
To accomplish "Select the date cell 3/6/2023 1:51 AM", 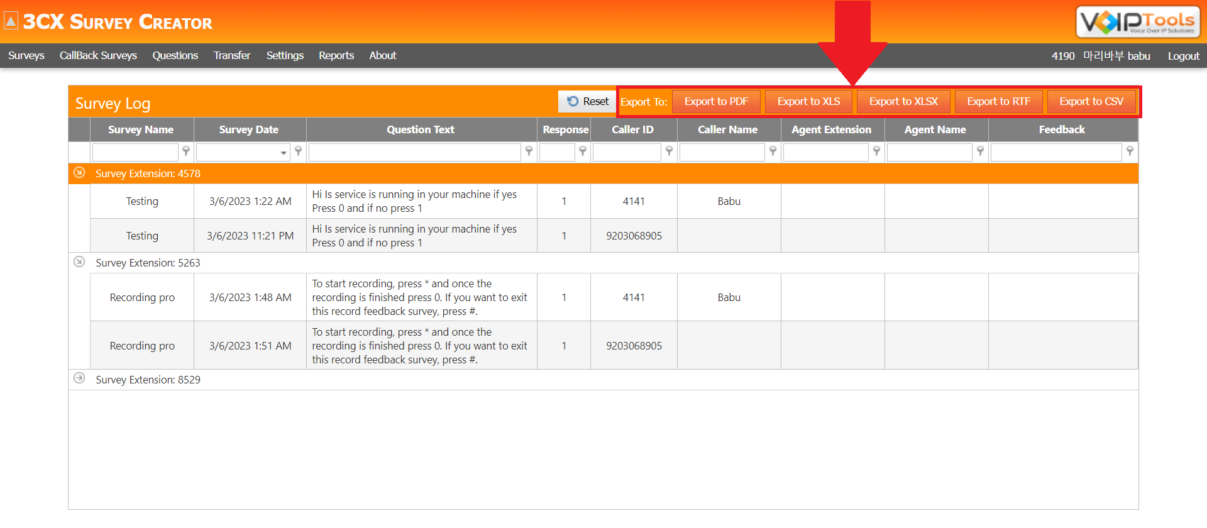I will pos(250,346).
